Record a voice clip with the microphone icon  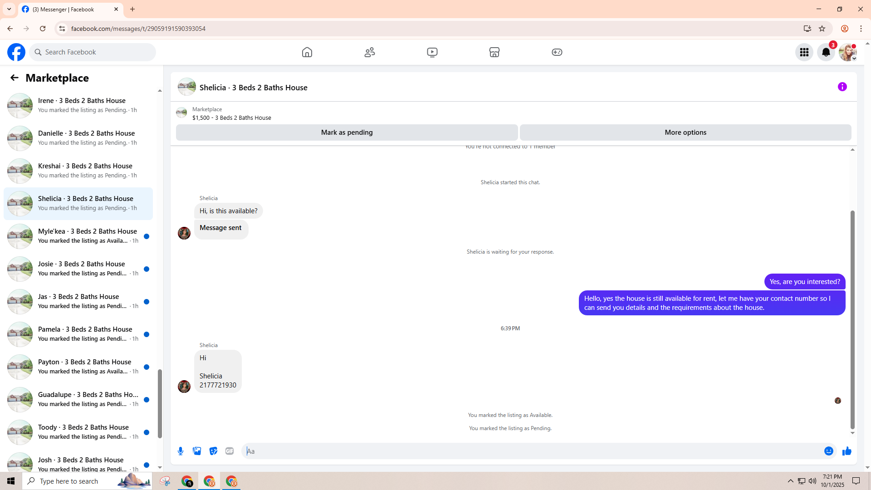[181, 451]
